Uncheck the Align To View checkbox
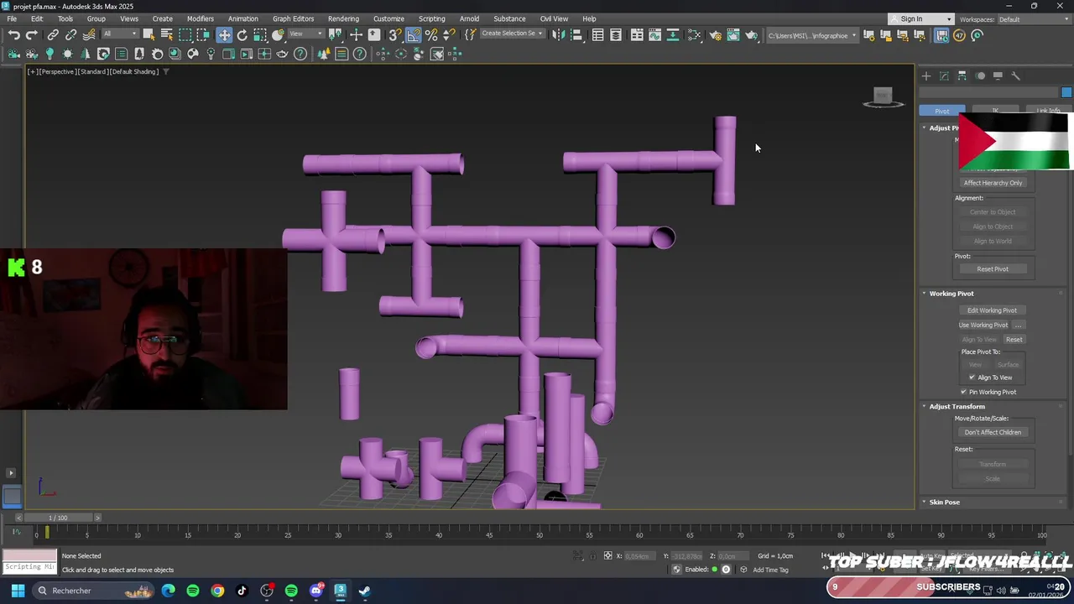The height and width of the screenshot is (604, 1074). point(972,377)
